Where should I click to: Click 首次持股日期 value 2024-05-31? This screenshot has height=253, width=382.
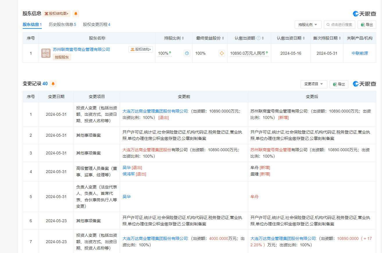pos(327,53)
